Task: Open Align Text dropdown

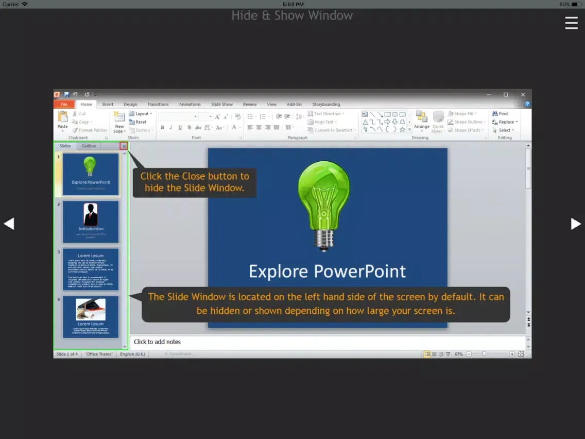Action: 322,122
